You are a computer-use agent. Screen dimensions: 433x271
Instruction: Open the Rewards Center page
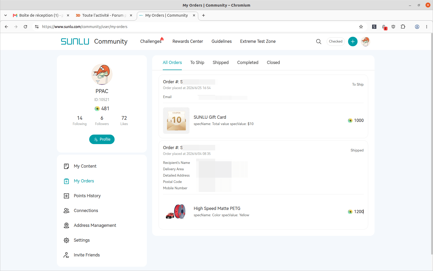pyautogui.click(x=188, y=42)
